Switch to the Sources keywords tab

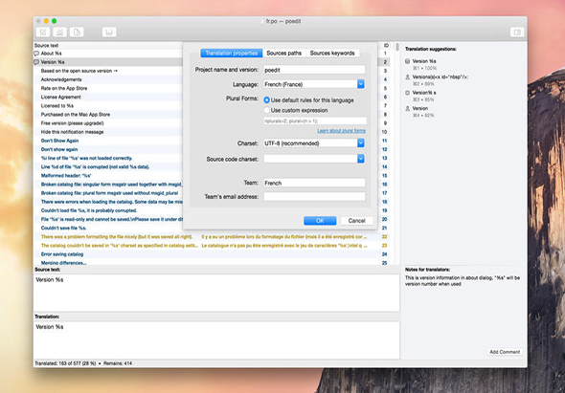coord(332,53)
